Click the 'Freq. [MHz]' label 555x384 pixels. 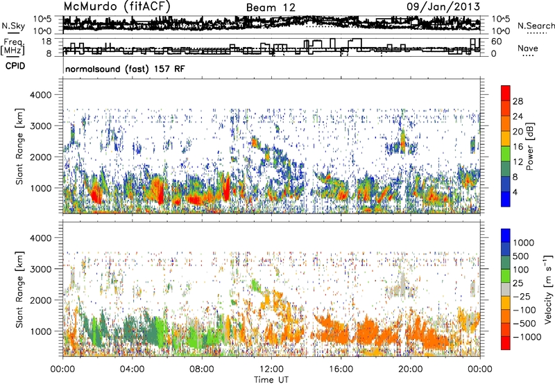click(x=12, y=46)
